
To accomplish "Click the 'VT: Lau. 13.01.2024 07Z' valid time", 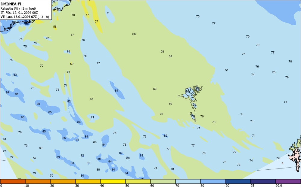I will (x=18, y=17).
